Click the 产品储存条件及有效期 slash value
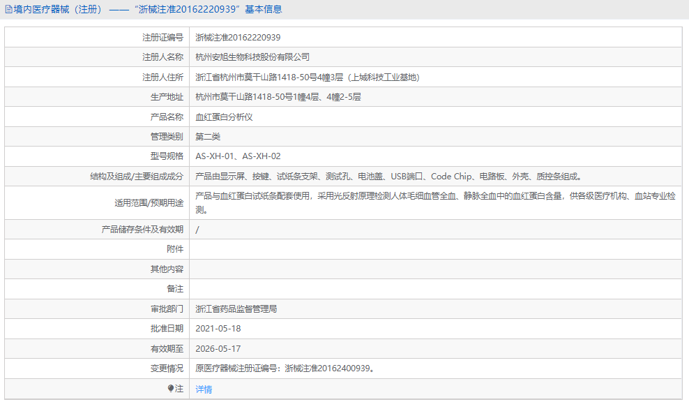The width and height of the screenshot is (689, 402). coord(197,229)
